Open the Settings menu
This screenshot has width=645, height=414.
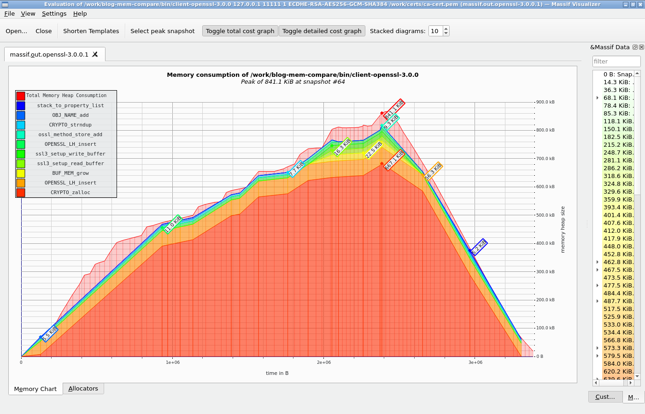coord(54,13)
